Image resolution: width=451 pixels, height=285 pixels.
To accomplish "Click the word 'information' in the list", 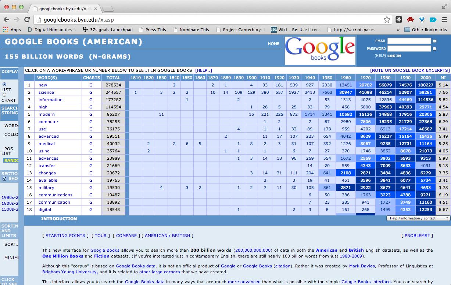I will [x=50, y=100].
